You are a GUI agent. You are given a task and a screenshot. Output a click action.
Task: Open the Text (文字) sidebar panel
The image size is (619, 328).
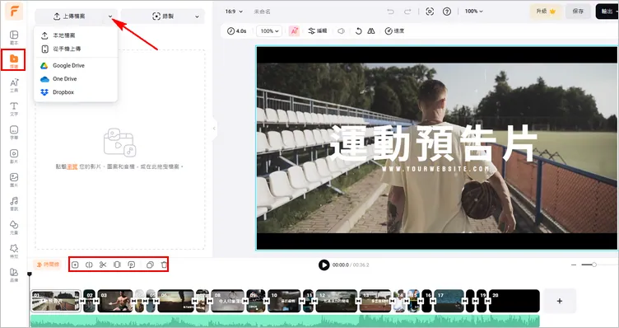point(14,109)
